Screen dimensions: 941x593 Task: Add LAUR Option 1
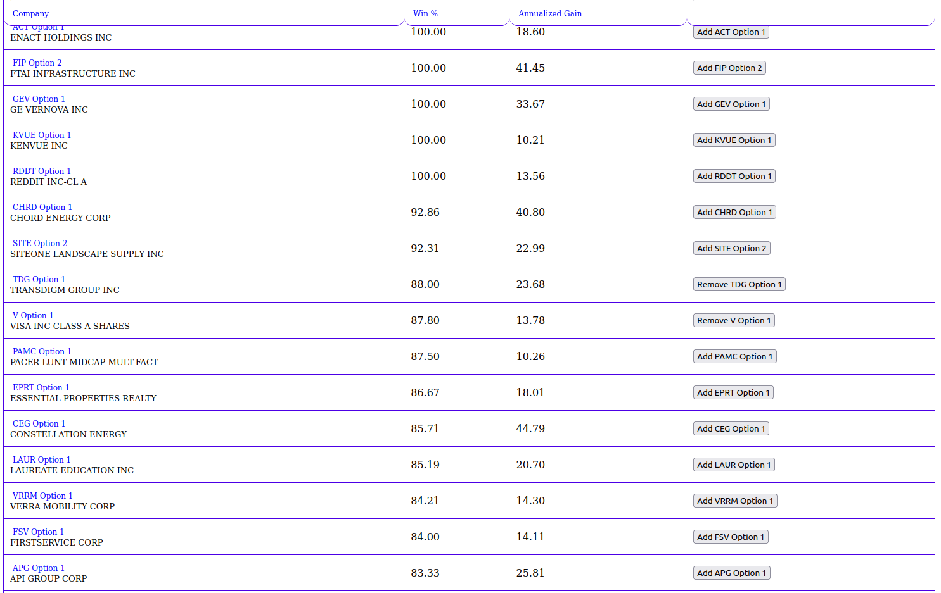click(x=734, y=465)
